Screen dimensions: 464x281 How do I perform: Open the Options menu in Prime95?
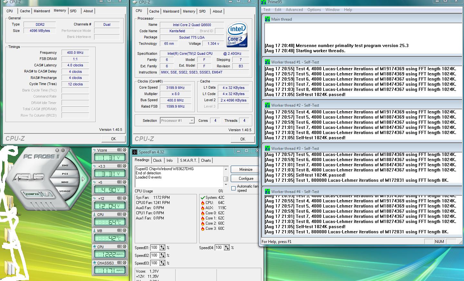(314, 10)
